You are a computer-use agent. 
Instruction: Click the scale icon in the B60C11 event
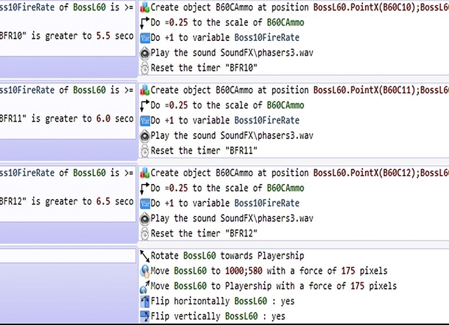pyautogui.click(x=145, y=105)
